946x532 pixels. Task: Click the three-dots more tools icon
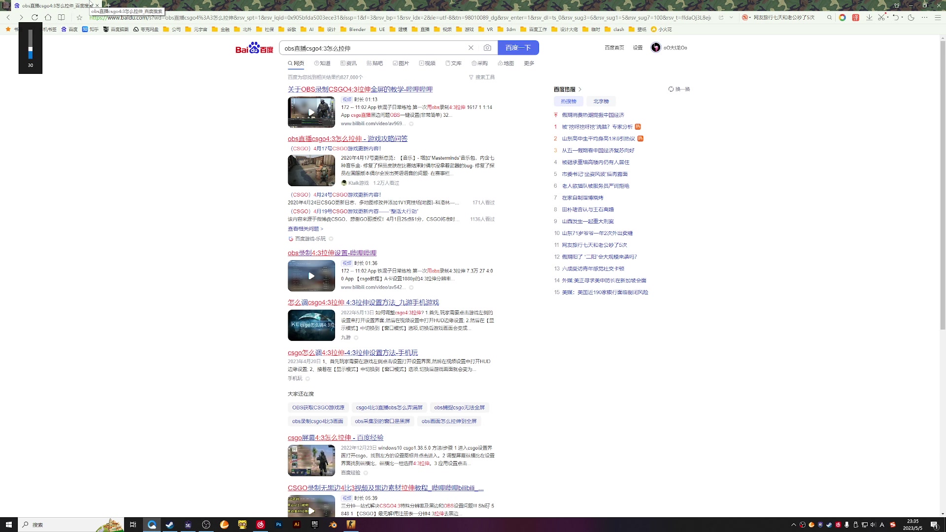click(x=924, y=17)
